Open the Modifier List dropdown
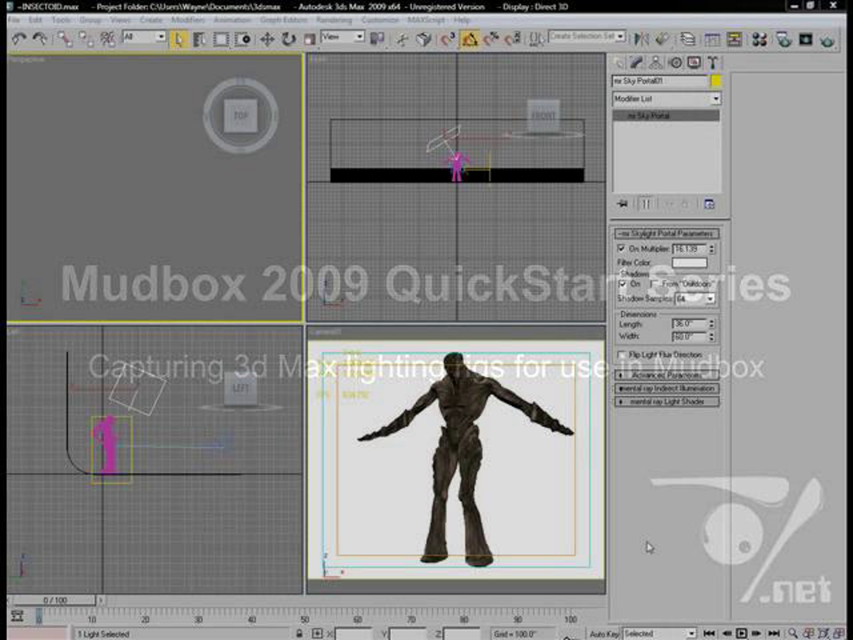Image resolution: width=853 pixels, height=640 pixels. [716, 99]
